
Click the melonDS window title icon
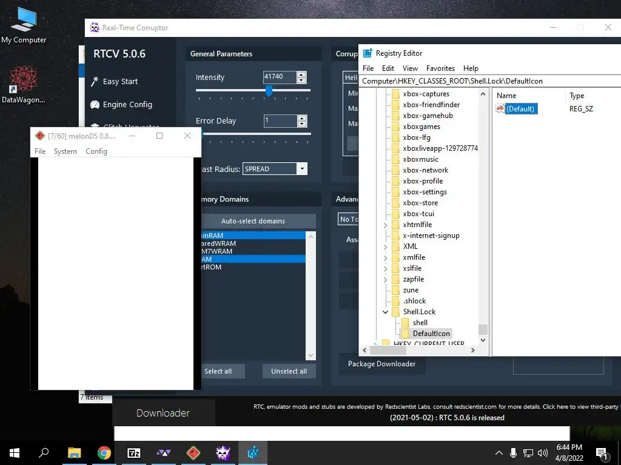pos(39,136)
